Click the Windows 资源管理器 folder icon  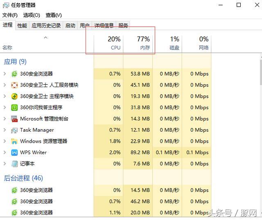click(15, 141)
